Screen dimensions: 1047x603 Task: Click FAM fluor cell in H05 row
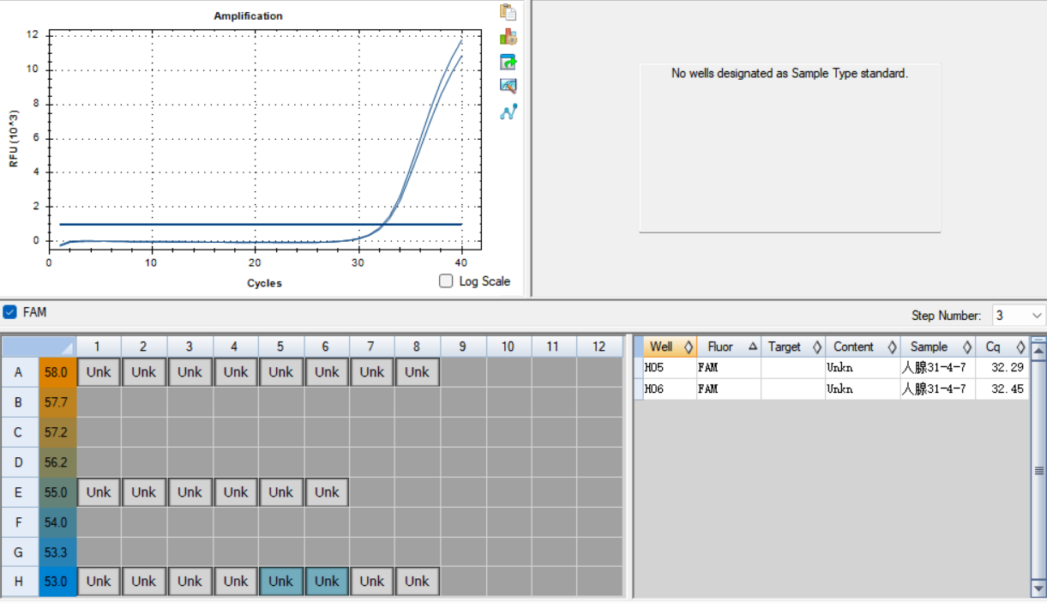(x=729, y=367)
